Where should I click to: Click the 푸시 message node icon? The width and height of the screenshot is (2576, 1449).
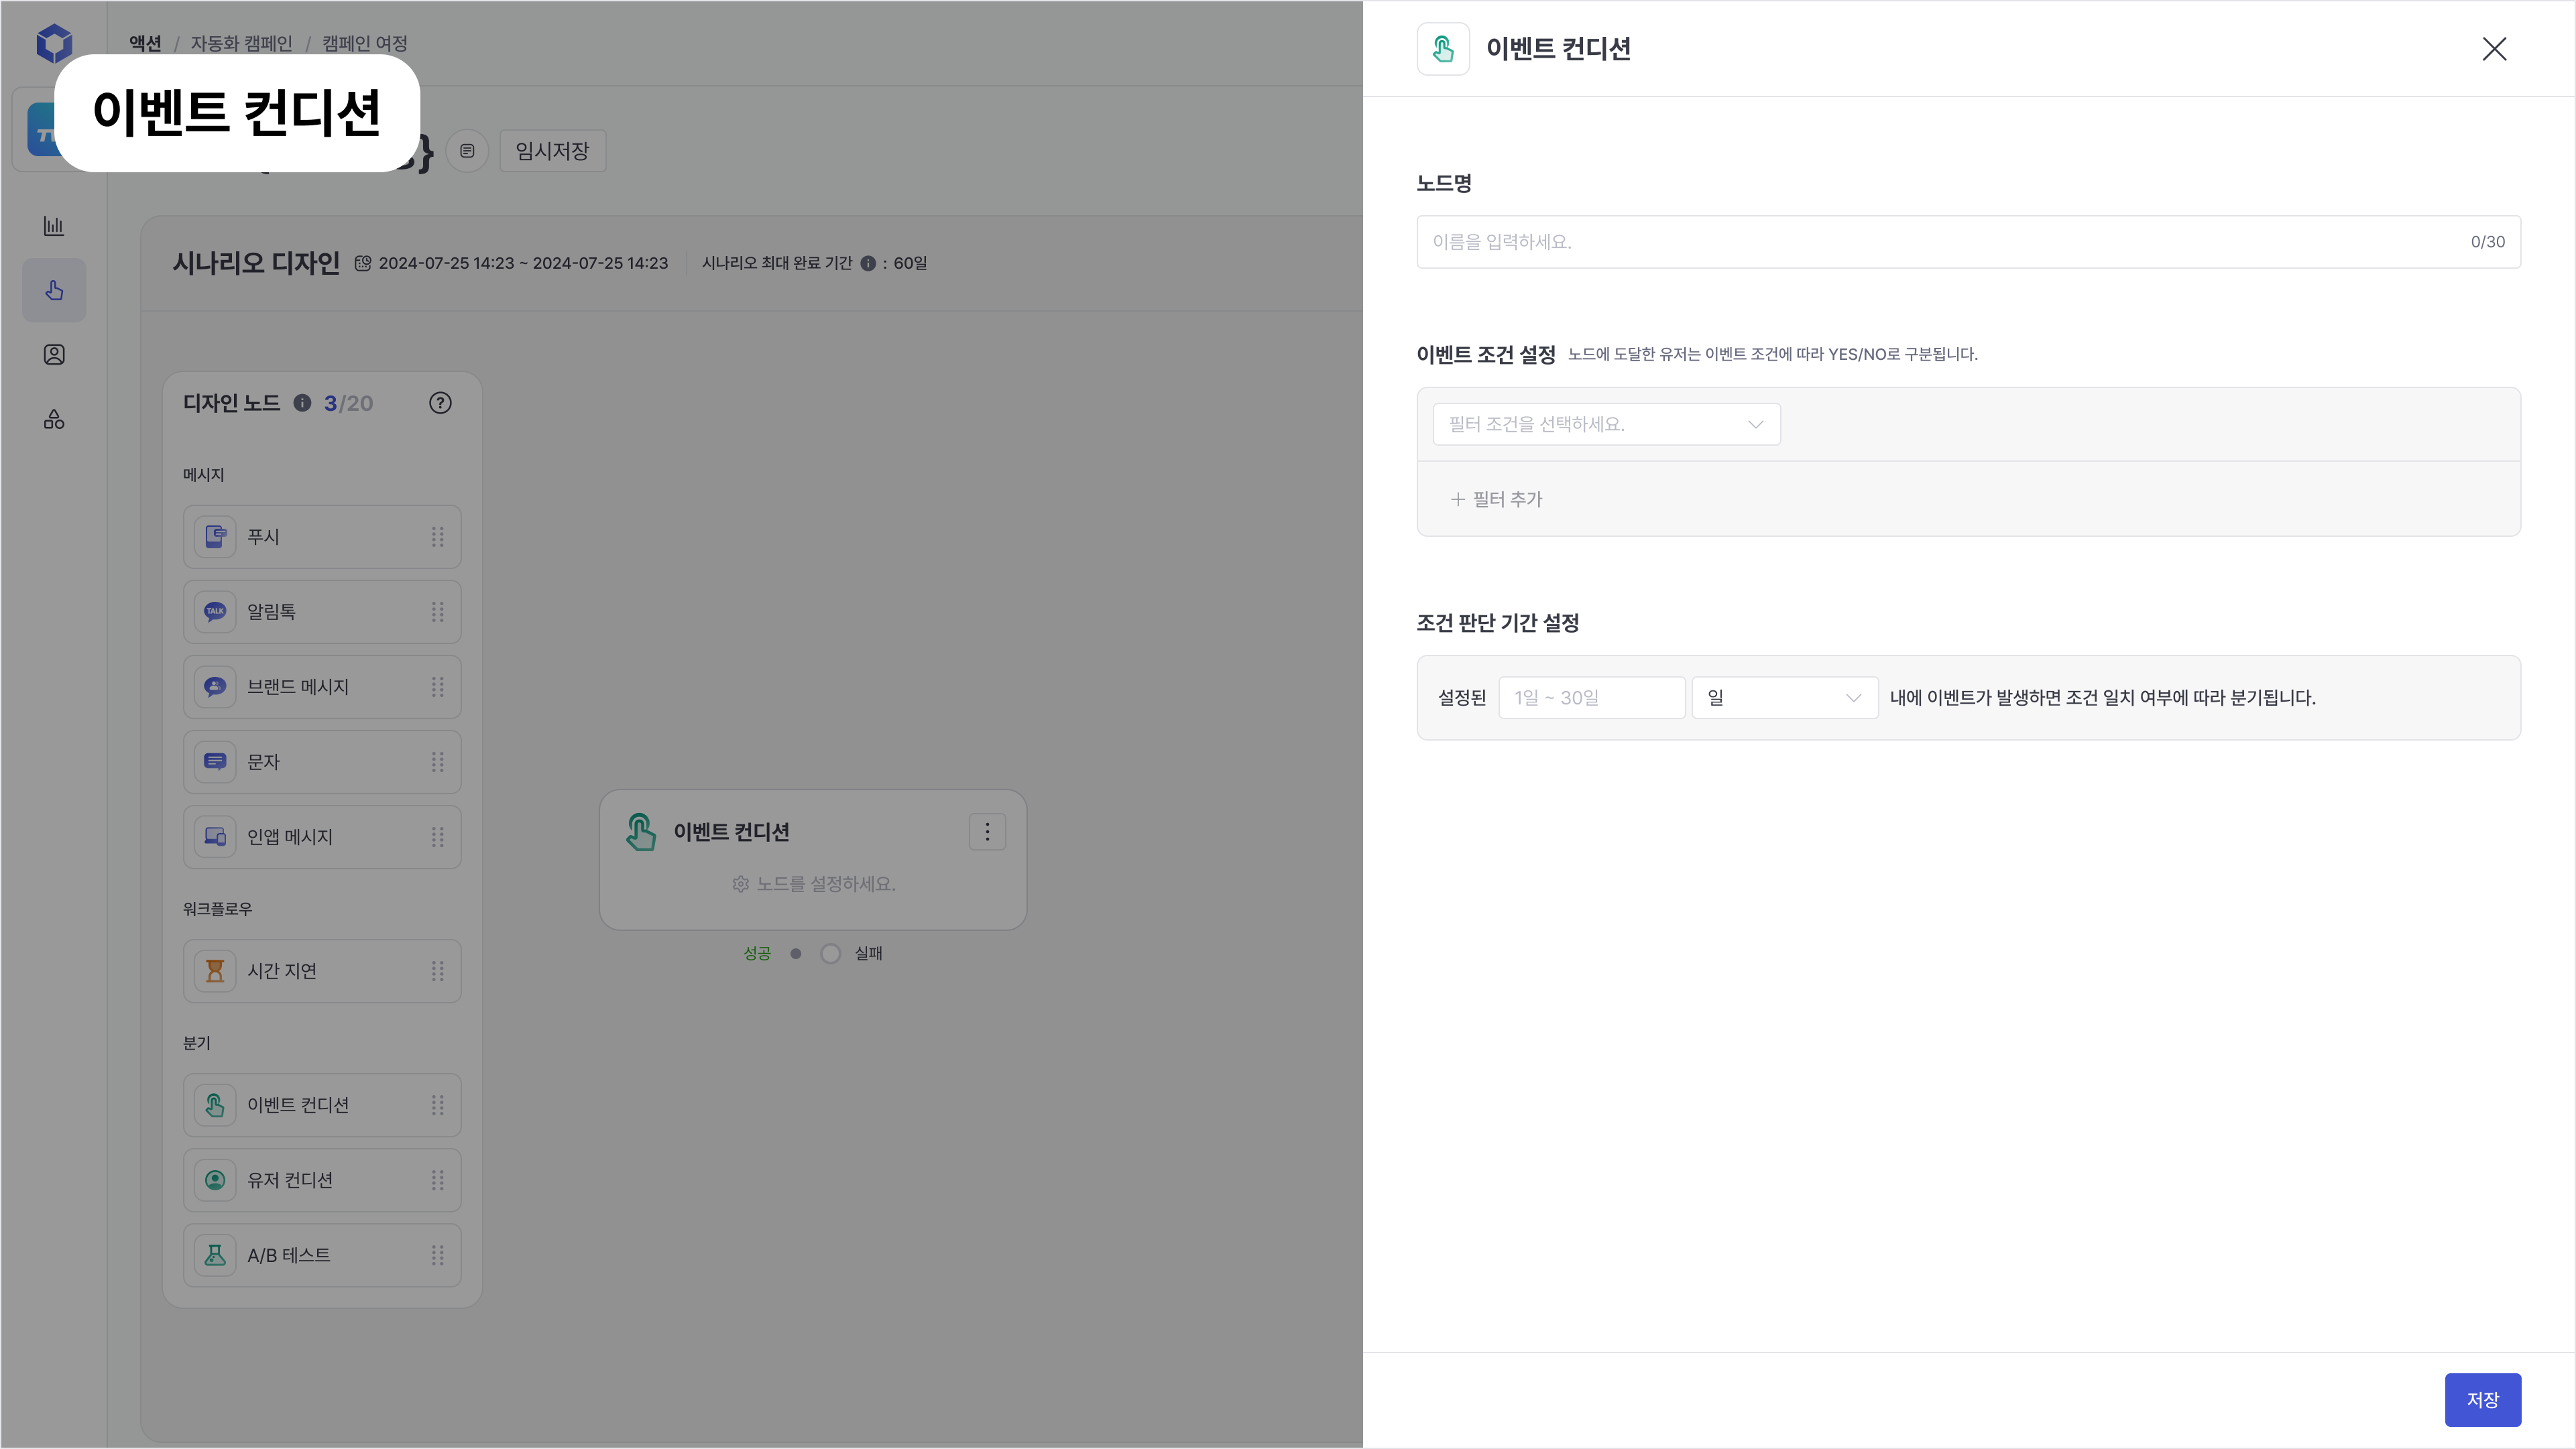[215, 537]
